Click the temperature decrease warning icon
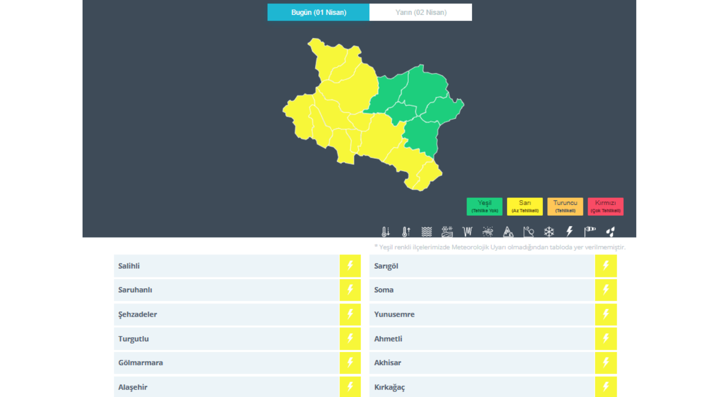705x397 pixels. coord(386,232)
